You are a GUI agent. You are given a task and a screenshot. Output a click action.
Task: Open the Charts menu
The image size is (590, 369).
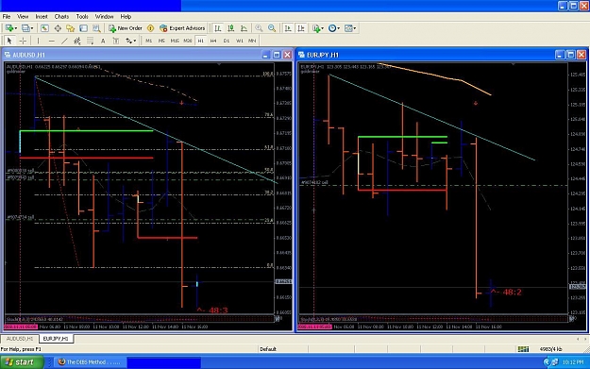pyautogui.click(x=61, y=17)
